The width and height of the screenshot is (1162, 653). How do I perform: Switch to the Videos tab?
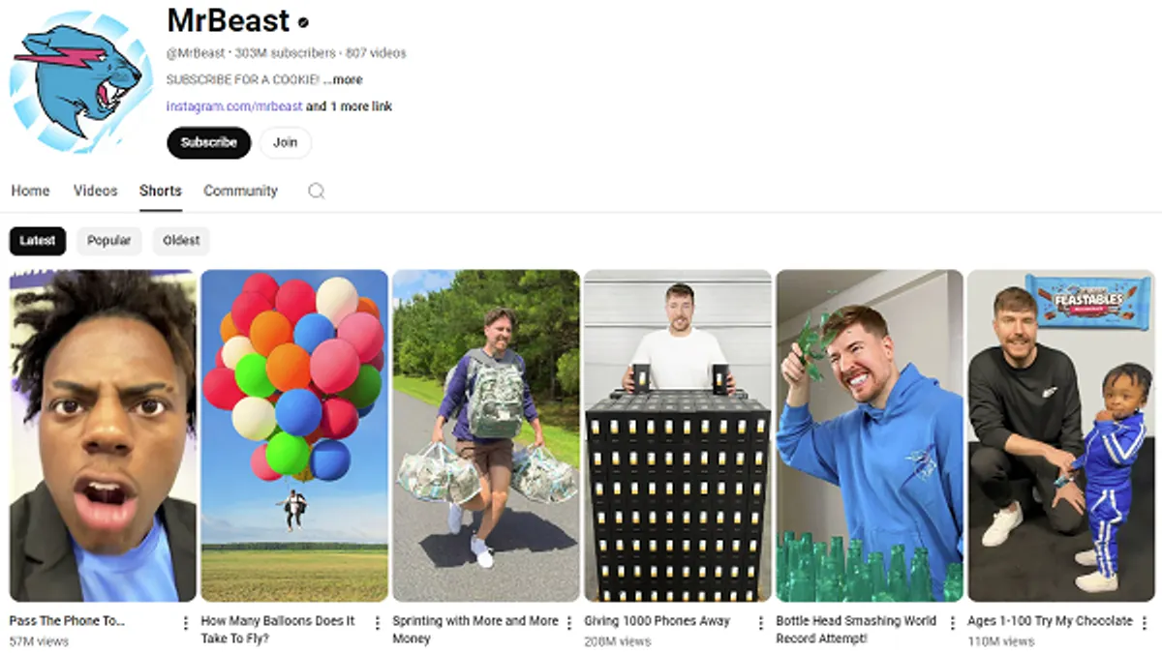click(95, 191)
